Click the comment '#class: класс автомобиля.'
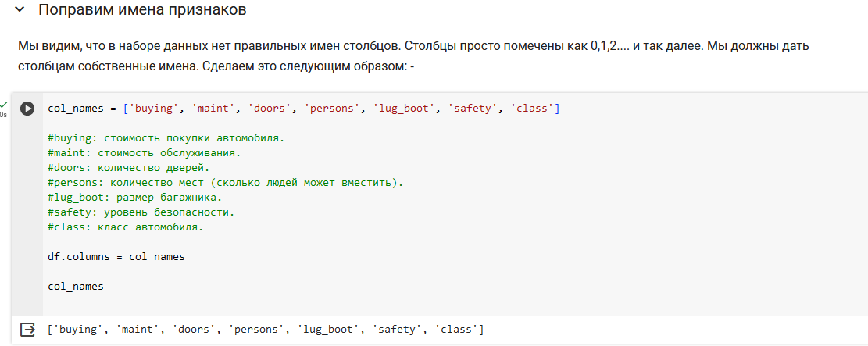 (x=126, y=227)
